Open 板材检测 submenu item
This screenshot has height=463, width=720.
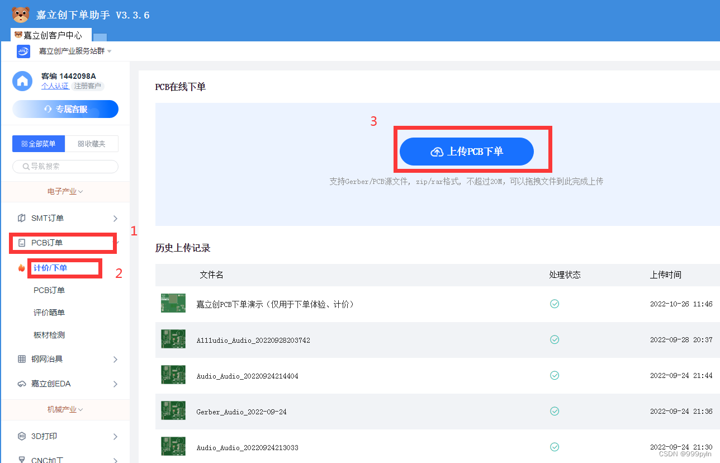(x=49, y=335)
